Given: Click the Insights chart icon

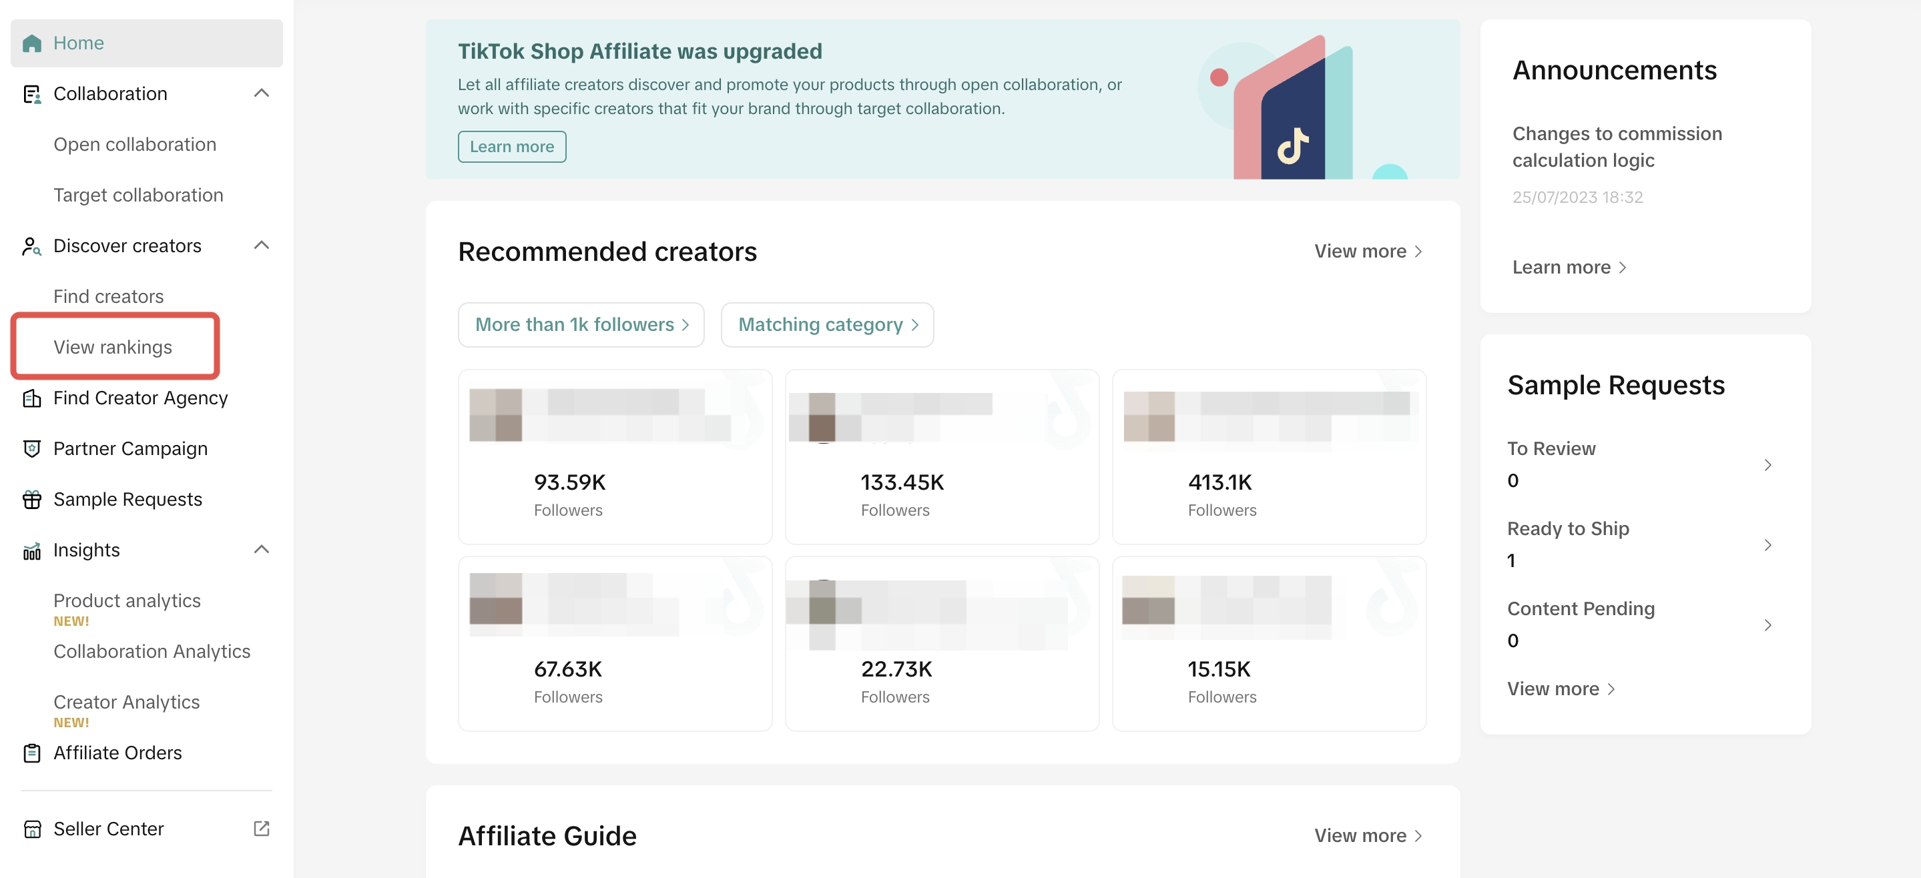Looking at the screenshot, I should click(31, 551).
